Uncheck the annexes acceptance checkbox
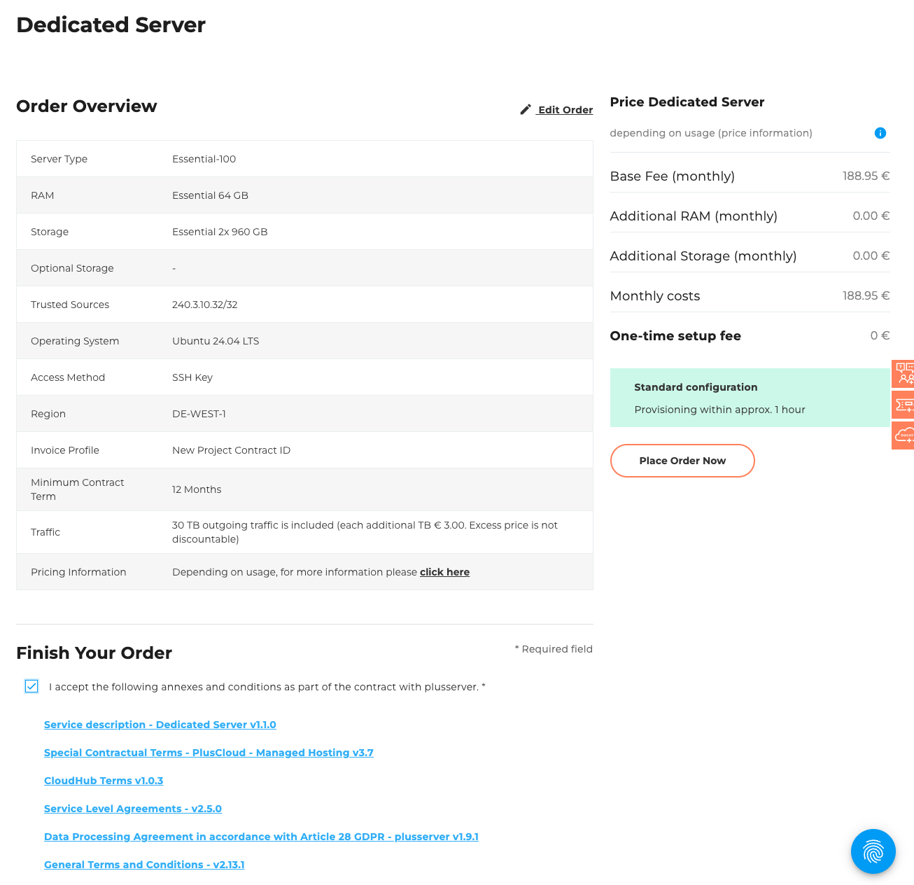 click(31, 687)
